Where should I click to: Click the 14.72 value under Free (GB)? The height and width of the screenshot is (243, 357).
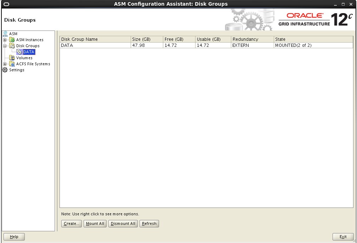(179, 45)
